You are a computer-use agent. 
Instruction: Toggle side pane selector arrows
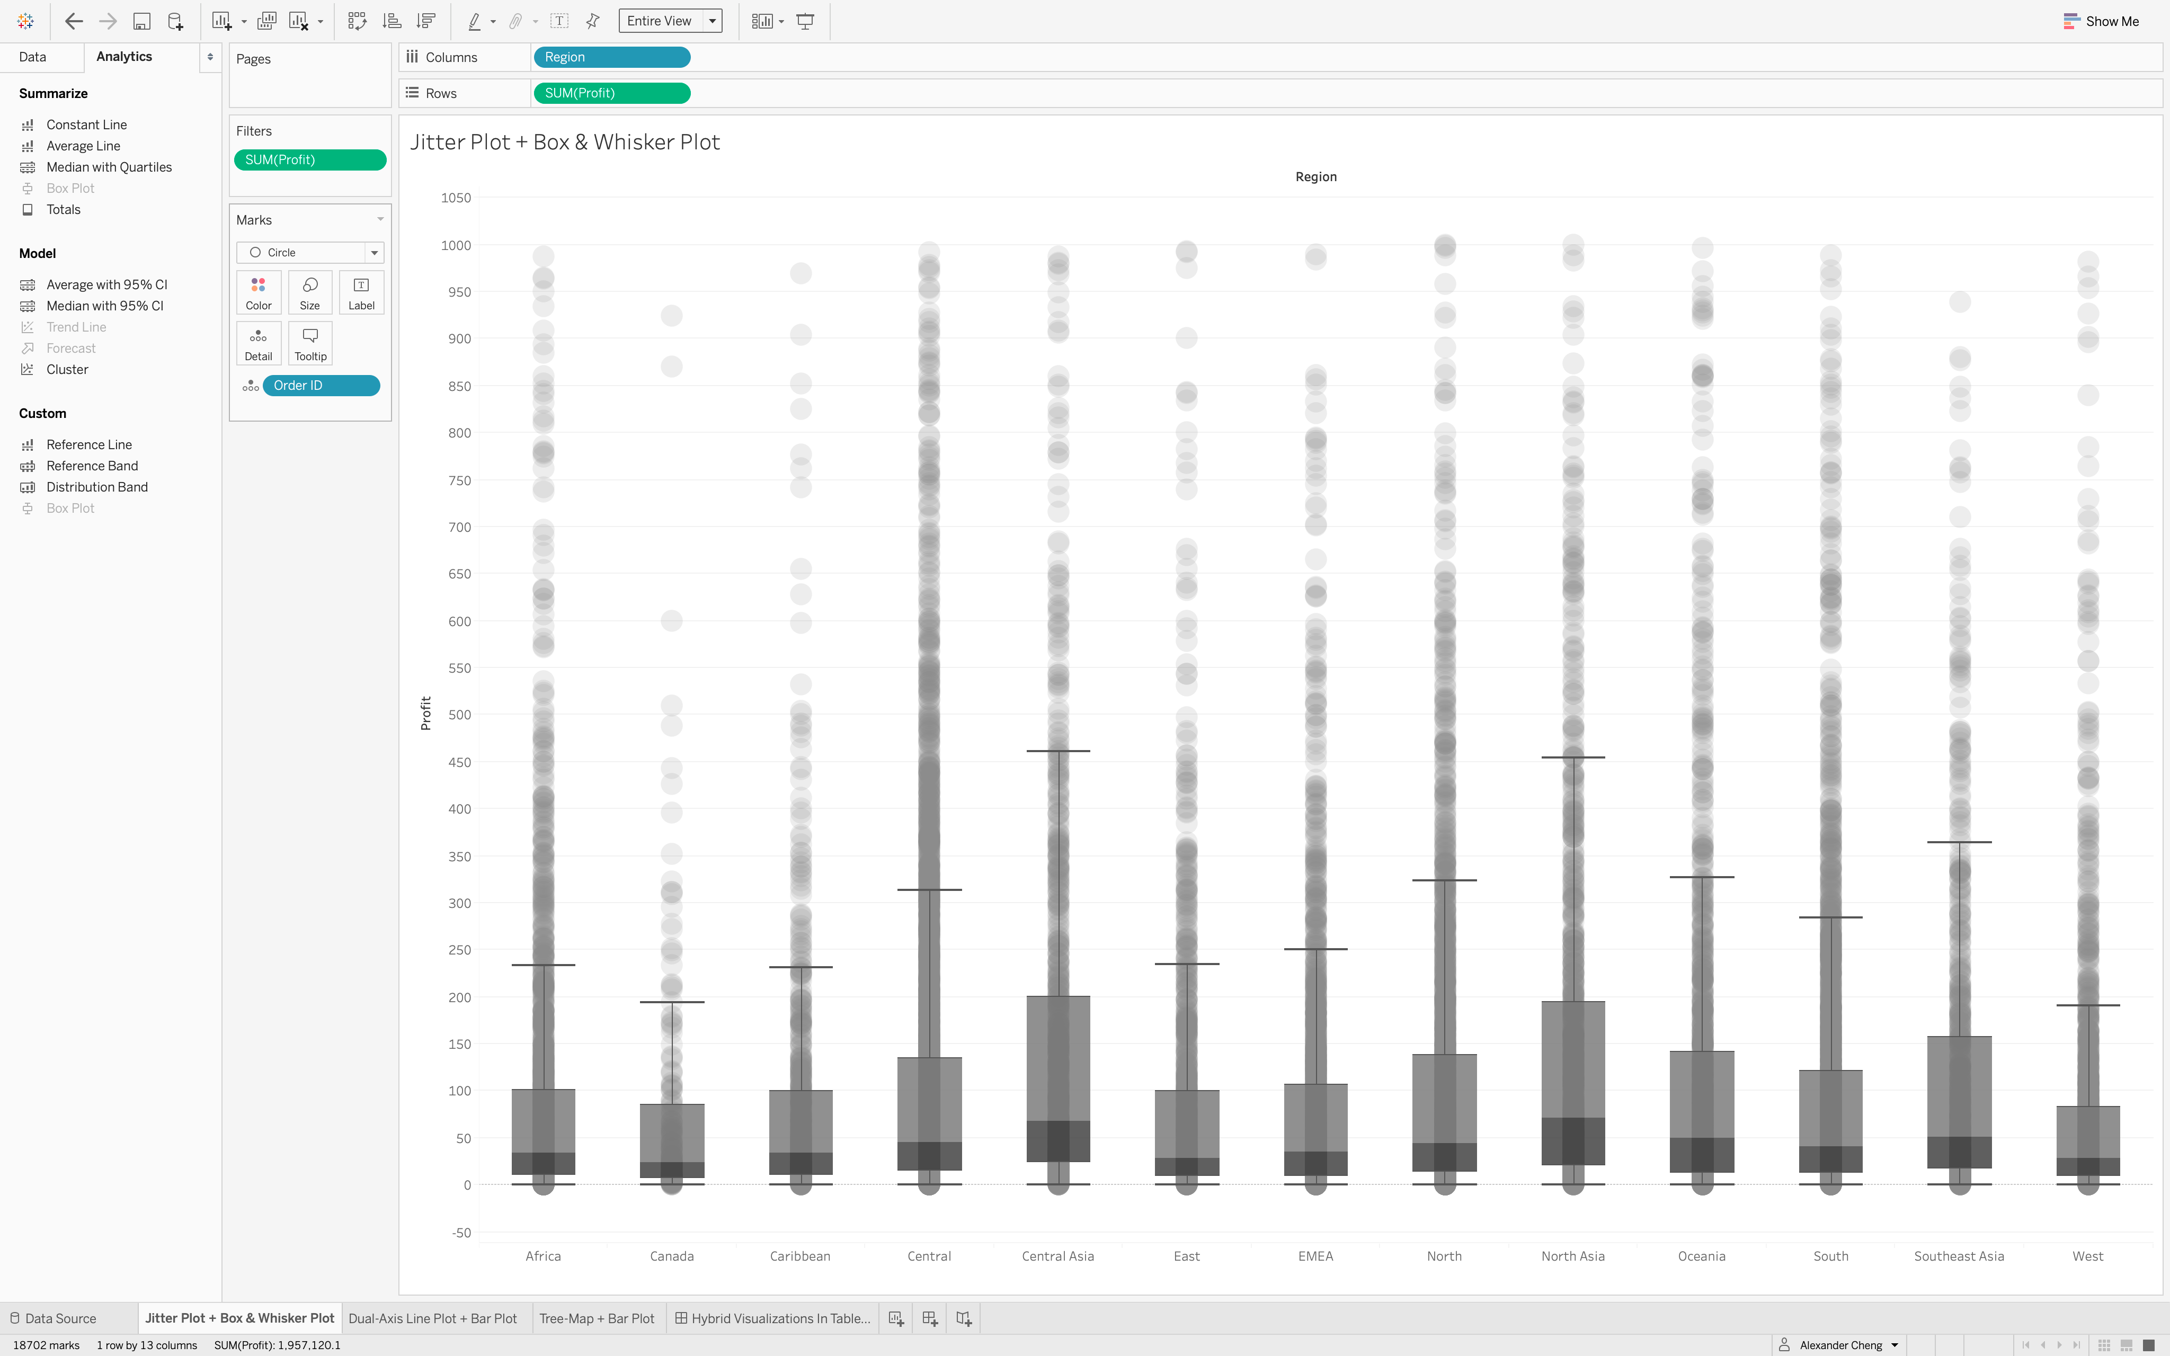pyautogui.click(x=210, y=57)
